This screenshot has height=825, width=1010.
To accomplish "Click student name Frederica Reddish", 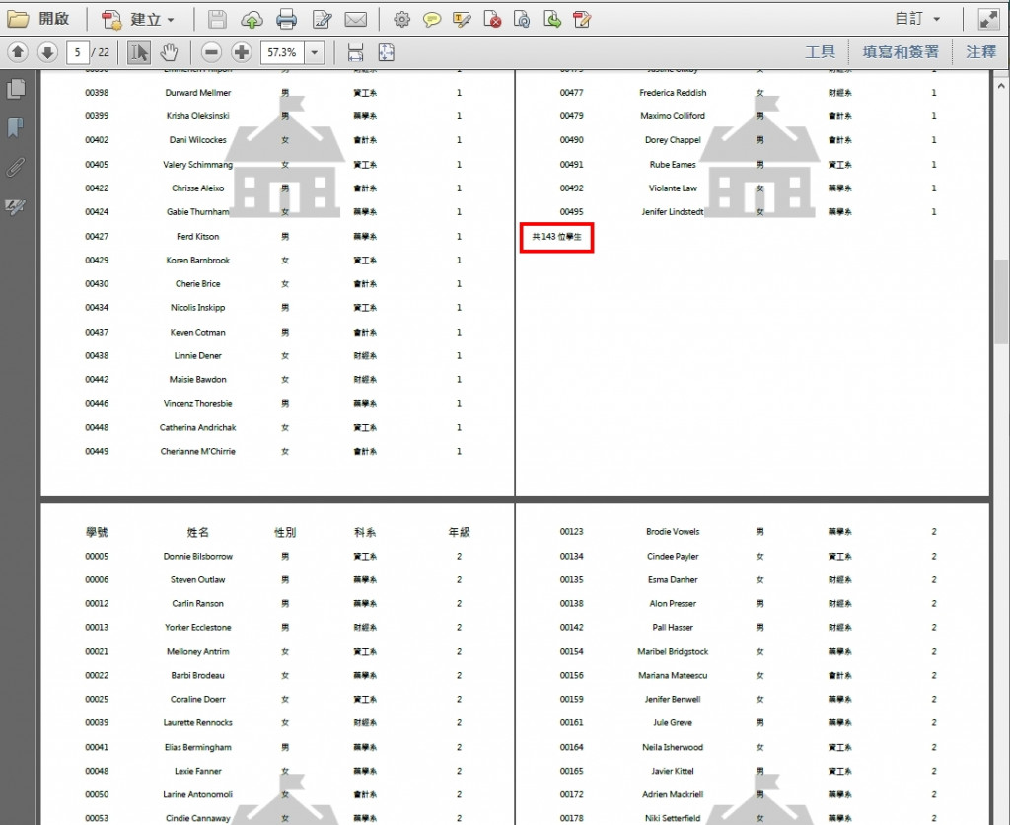I will point(673,92).
